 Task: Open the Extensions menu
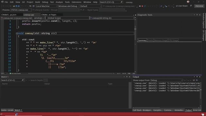click(77, 2)
